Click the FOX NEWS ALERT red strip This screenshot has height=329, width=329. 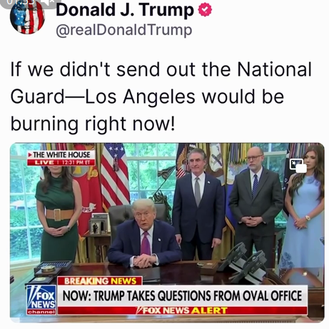182,310
